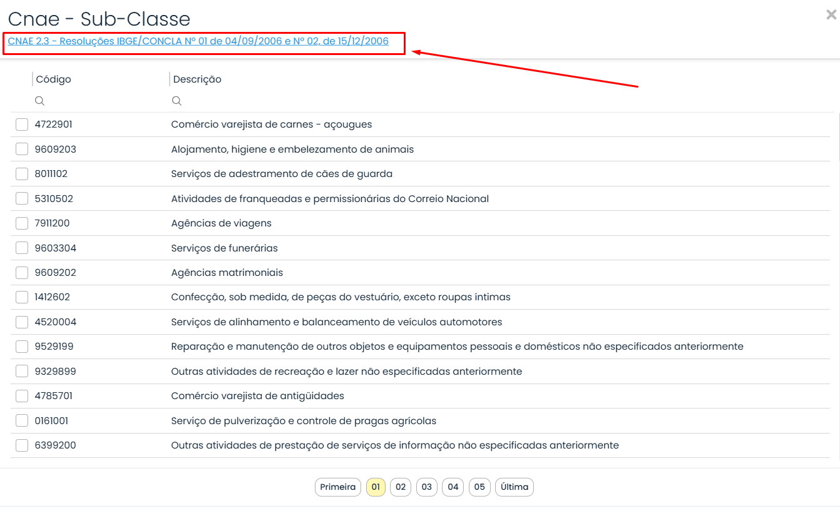Screen dimensions: 840x513
Task: Check the box for code 4722901
Action: (22, 124)
